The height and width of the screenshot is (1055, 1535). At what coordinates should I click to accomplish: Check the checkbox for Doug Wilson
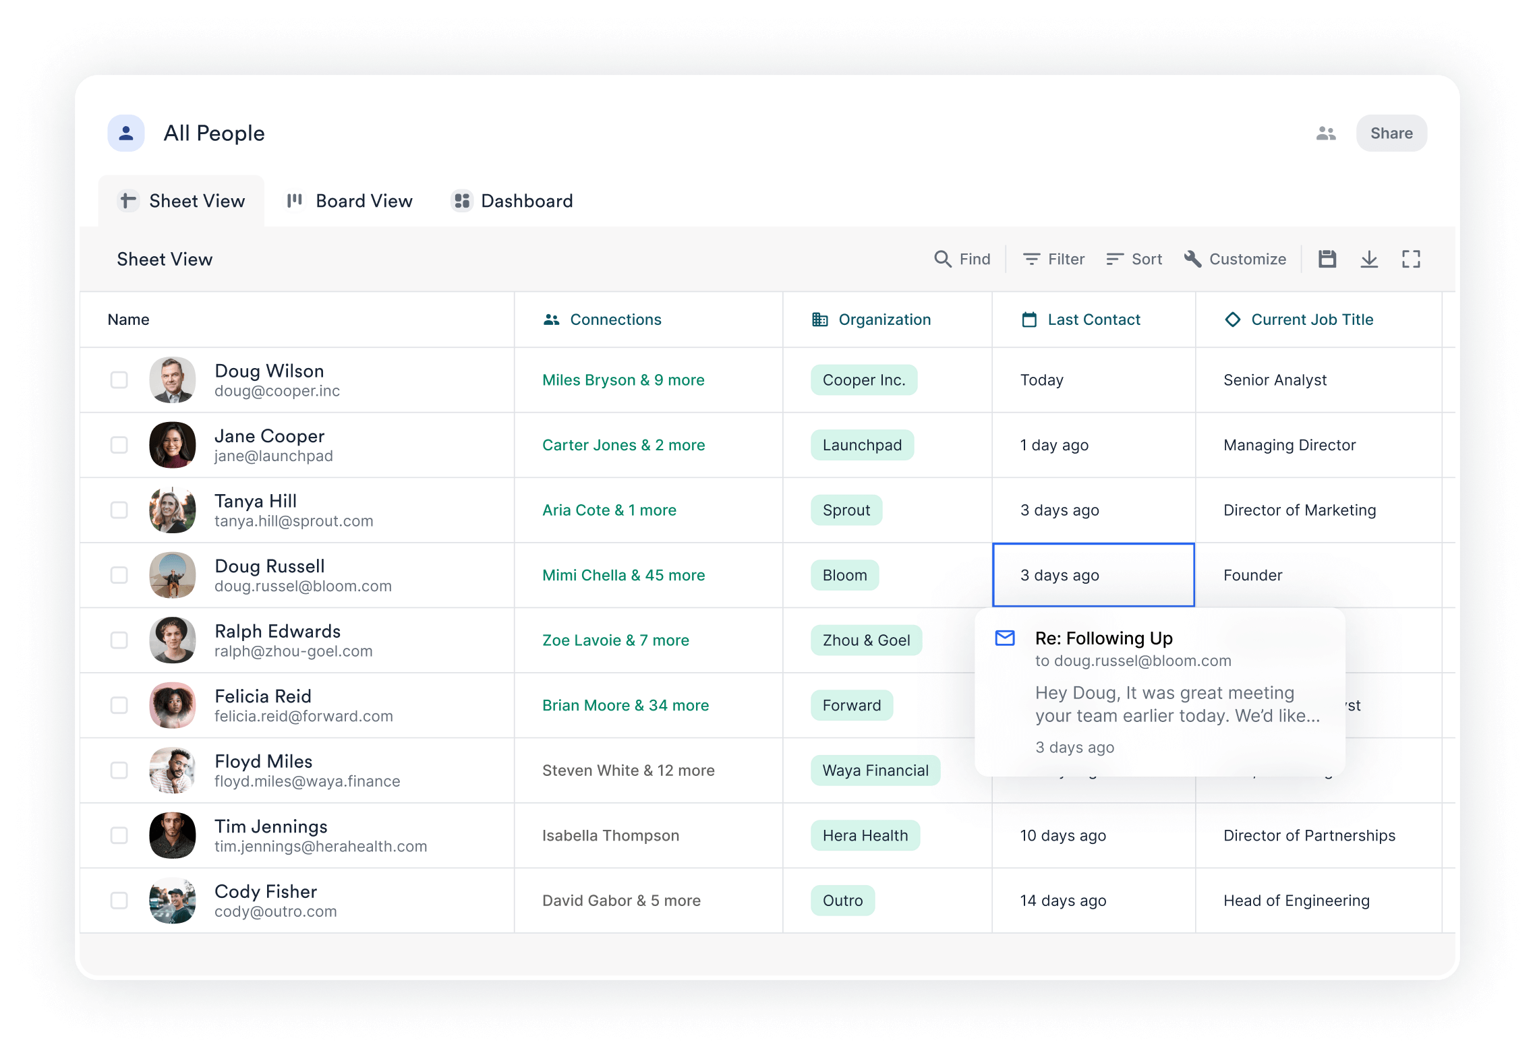119,380
